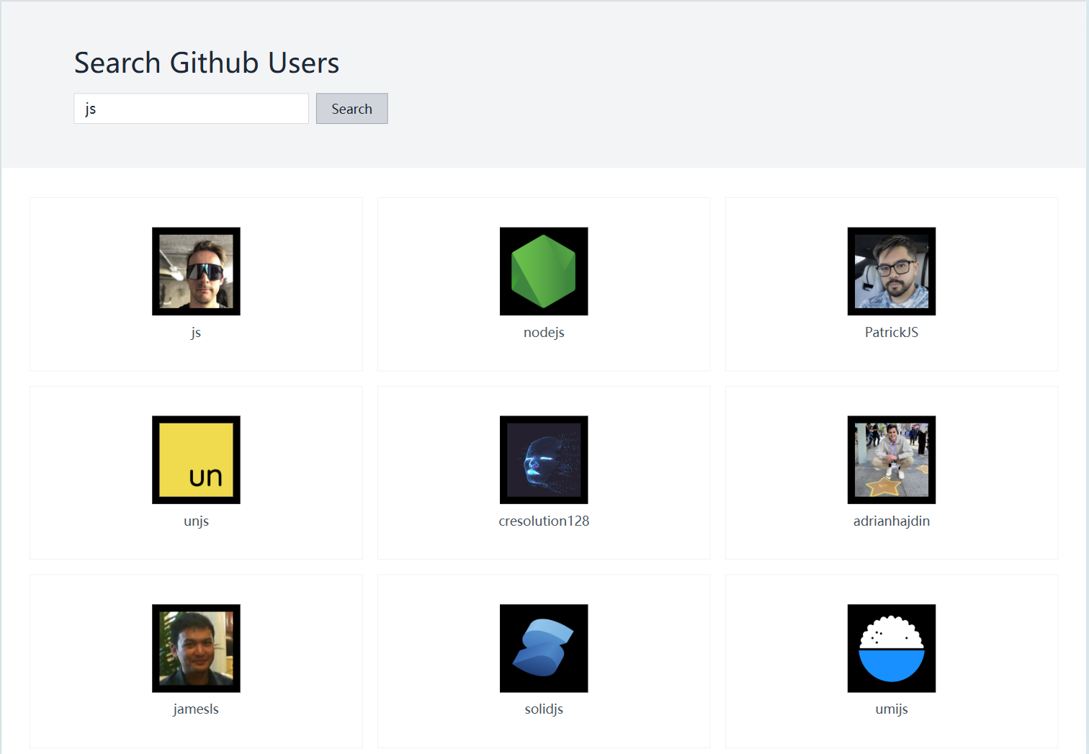The height and width of the screenshot is (754, 1089).
Task: Open the unjs yellow logo avatar
Action: tap(196, 460)
